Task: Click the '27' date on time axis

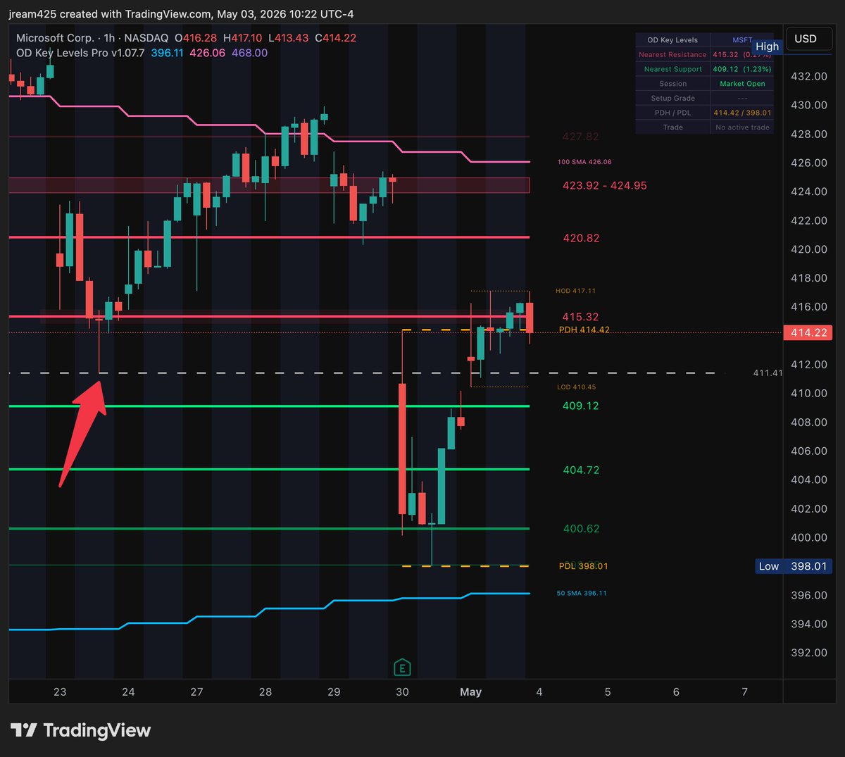Action: tap(196, 692)
